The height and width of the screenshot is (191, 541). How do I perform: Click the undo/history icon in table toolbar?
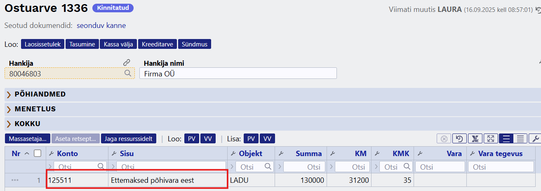pos(459,139)
